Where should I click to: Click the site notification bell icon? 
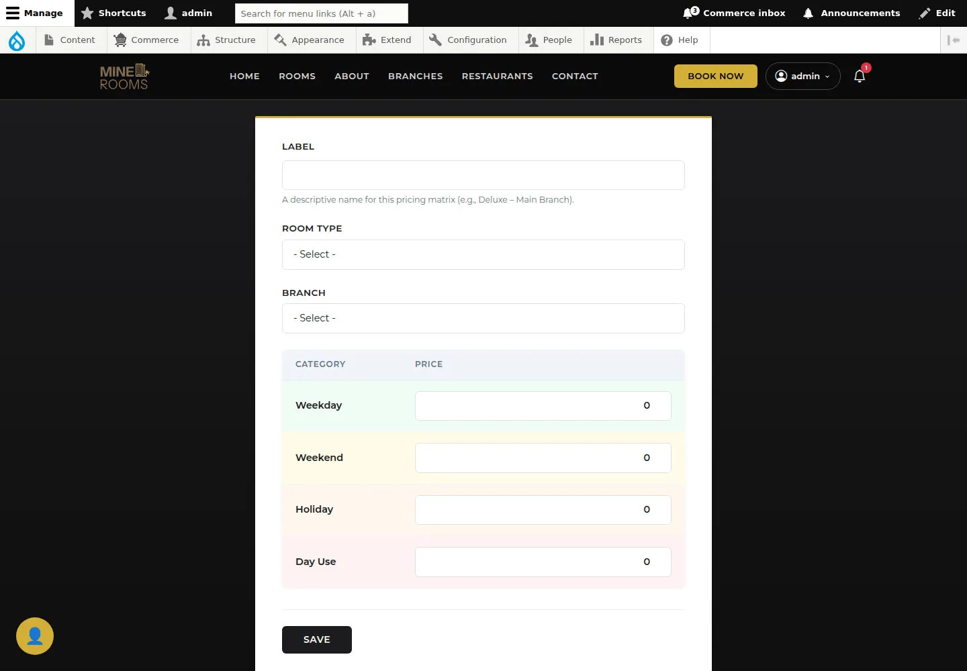[860, 76]
